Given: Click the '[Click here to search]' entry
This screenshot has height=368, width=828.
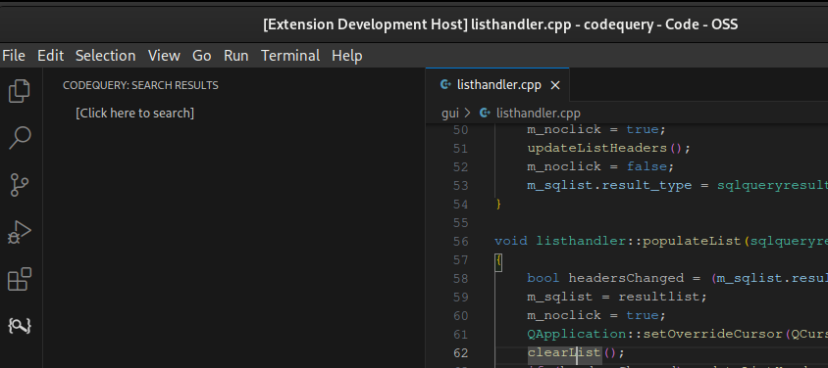Looking at the screenshot, I should 134,113.
